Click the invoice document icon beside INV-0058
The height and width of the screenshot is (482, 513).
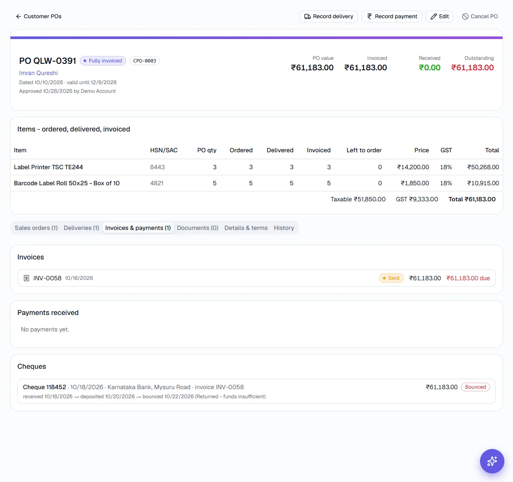point(26,278)
